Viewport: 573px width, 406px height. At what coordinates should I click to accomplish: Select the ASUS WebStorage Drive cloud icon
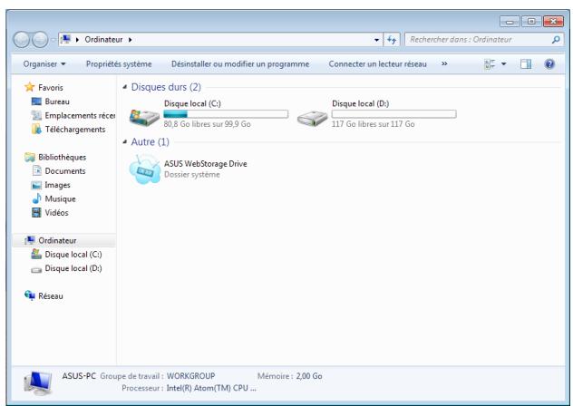pyautogui.click(x=145, y=169)
